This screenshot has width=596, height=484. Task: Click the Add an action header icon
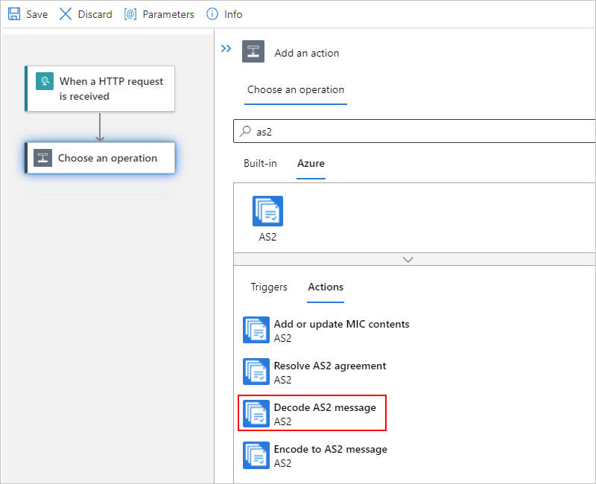[x=255, y=52]
